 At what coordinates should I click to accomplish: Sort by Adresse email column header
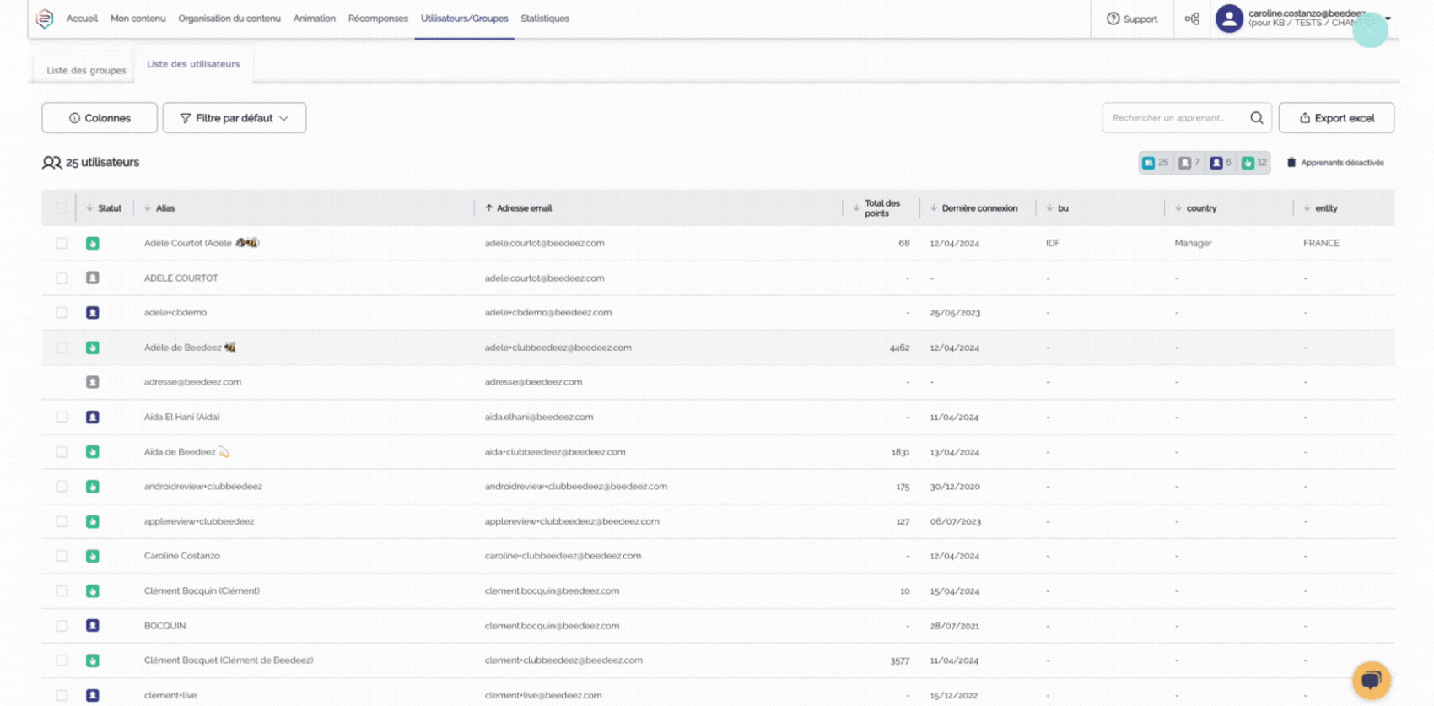pos(524,208)
